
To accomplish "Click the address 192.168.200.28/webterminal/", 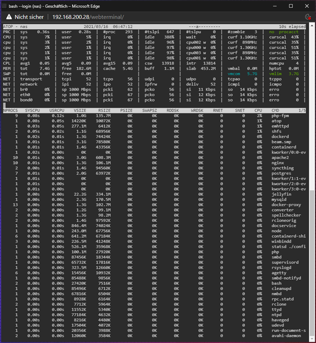I will click(88, 17).
